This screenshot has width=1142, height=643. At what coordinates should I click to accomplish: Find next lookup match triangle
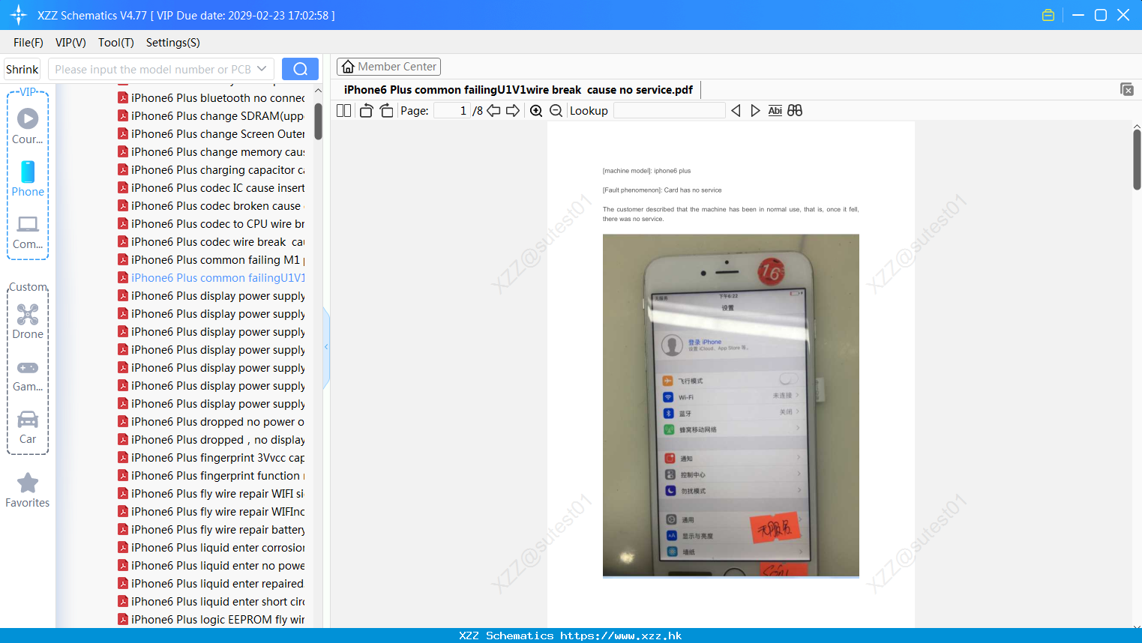click(x=755, y=111)
